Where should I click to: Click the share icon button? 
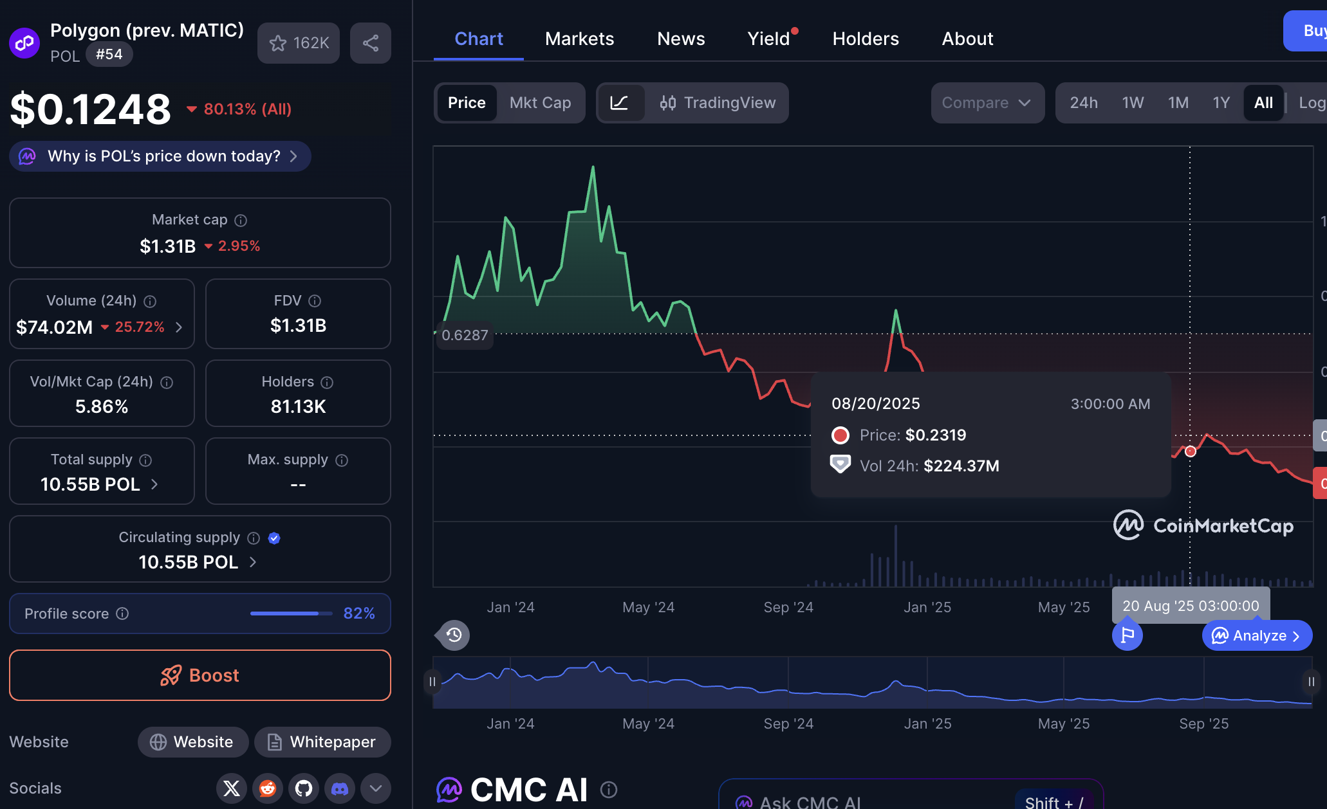(x=370, y=43)
